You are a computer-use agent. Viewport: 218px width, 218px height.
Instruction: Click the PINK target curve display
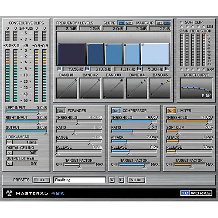(196, 89)
